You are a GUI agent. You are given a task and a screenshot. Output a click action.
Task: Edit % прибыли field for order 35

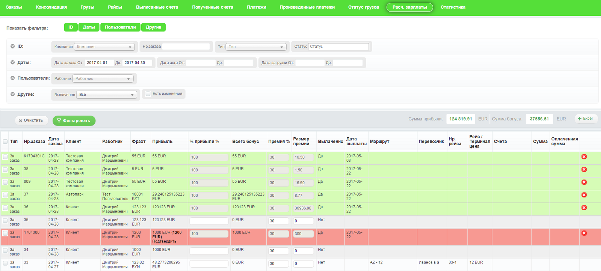click(x=209, y=221)
